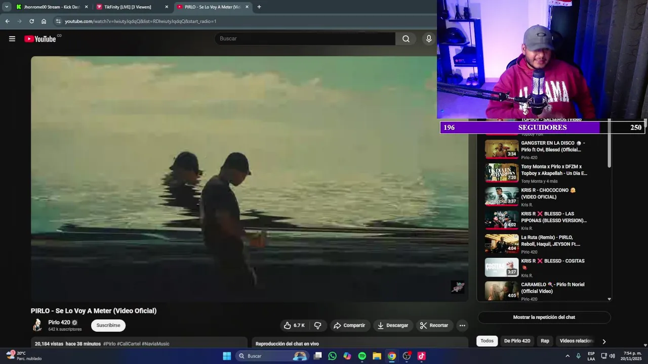Play KRIS R BLESSD - COSITAS thumbnail
648x364 pixels.
(502, 267)
